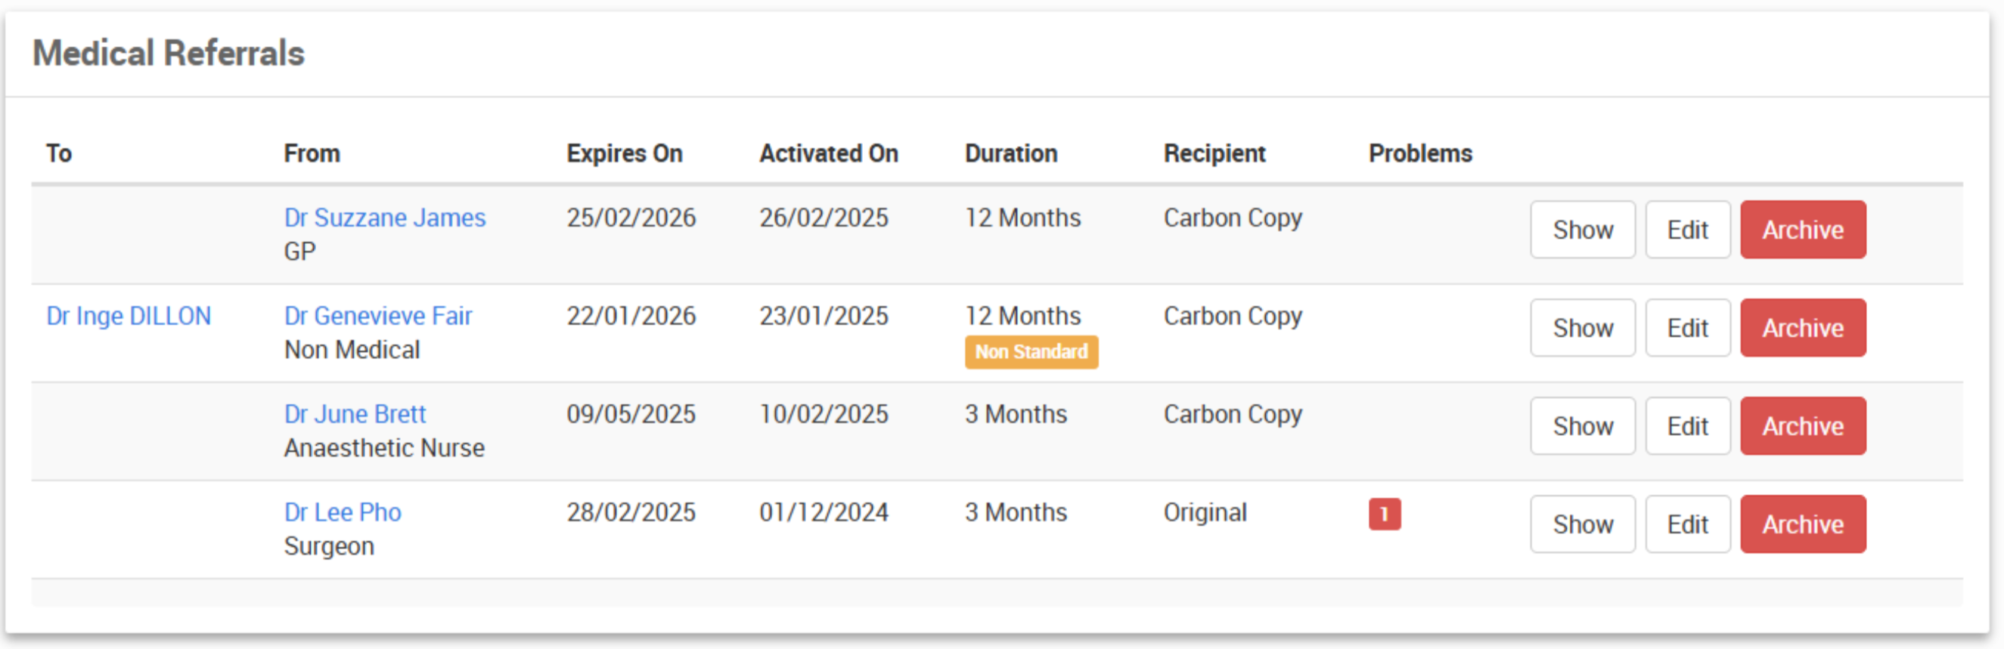Click the Non Standard duration badge

(x=1031, y=352)
